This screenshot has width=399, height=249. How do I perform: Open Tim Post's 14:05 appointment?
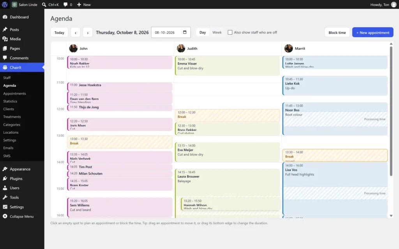[x=120, y=167]
